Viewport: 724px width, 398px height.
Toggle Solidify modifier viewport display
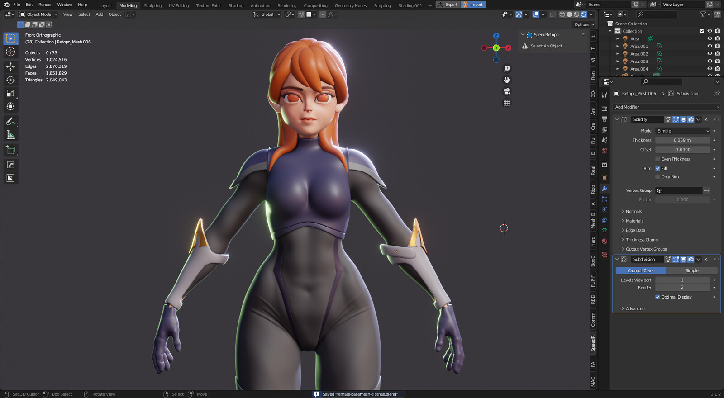[683, 119]
